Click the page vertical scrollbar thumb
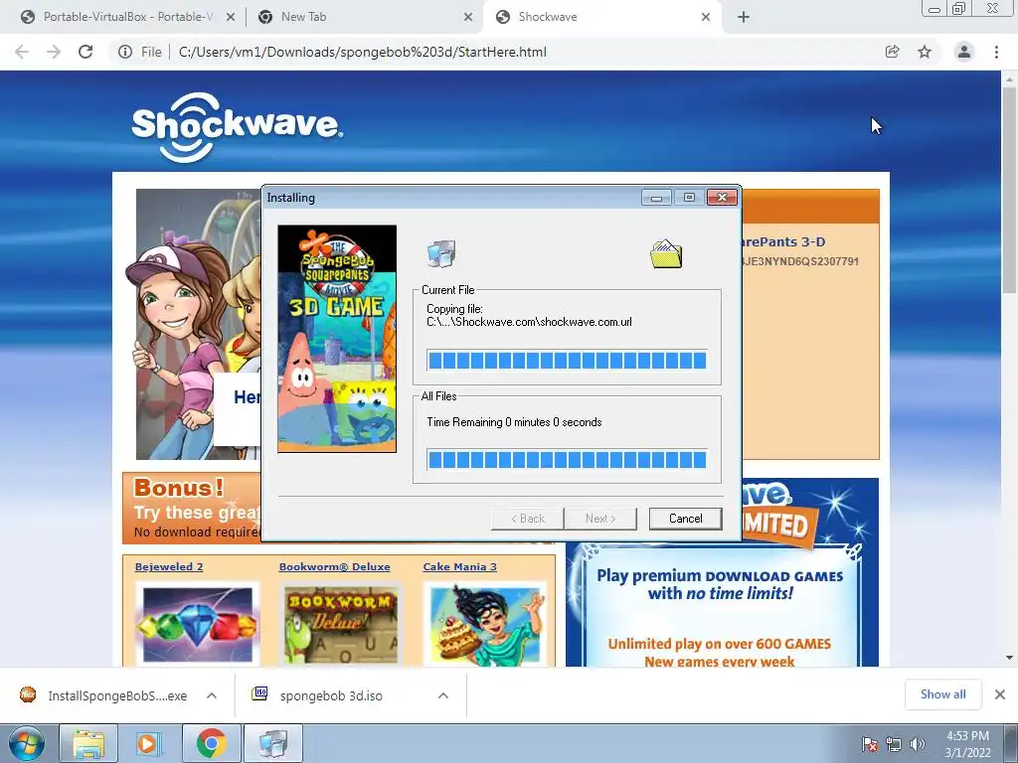 tap(1009, 188)
